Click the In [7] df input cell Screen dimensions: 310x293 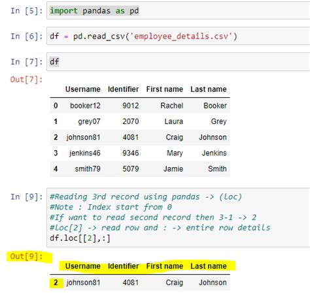[x=178, y=62]
